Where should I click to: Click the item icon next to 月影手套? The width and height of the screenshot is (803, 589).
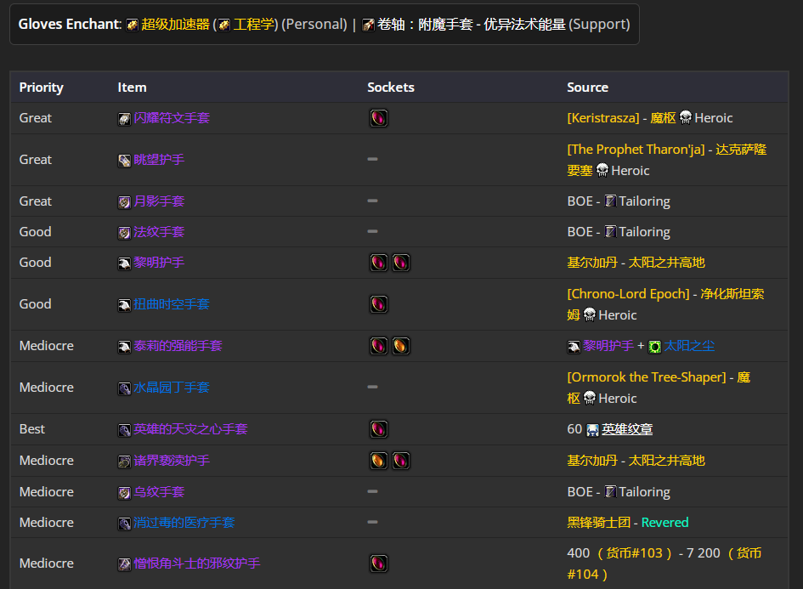coord(124,202)
